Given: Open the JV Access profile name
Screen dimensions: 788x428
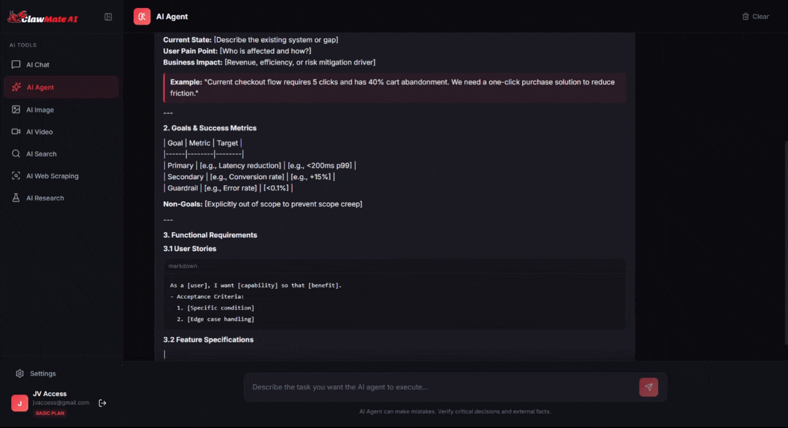Looking at the screenshot, I should pyautogui.click(x=50, y=394).
